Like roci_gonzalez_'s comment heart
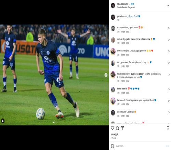This screenshot has width=171, height=150. tap(169, 63)
